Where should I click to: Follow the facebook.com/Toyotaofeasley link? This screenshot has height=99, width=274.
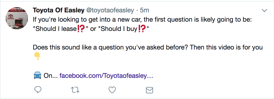coord(106,76)
